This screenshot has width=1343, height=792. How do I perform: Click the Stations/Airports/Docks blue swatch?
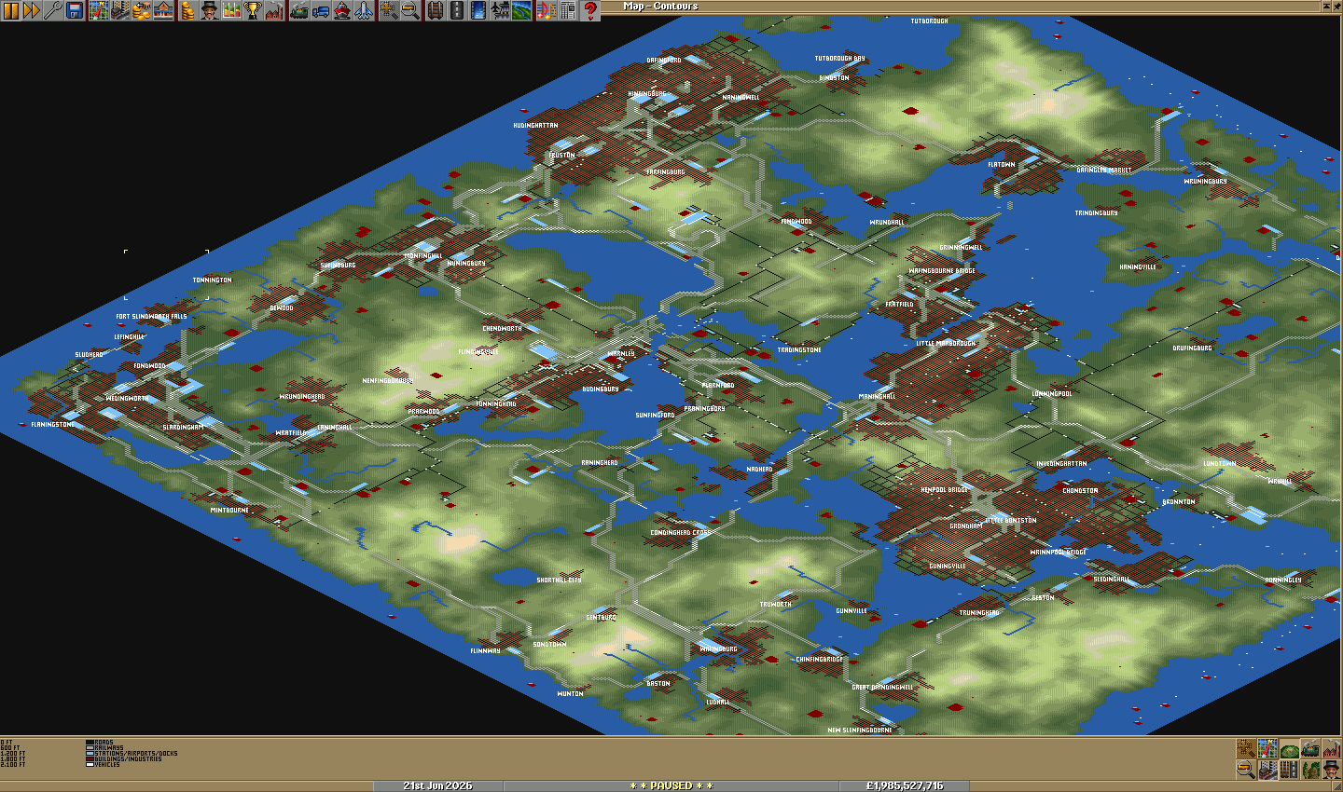coord(90,754)
